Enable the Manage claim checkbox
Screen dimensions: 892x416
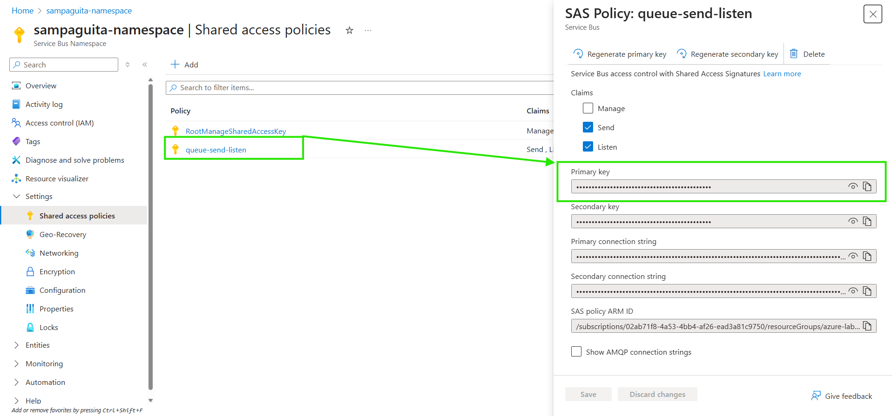588,108
